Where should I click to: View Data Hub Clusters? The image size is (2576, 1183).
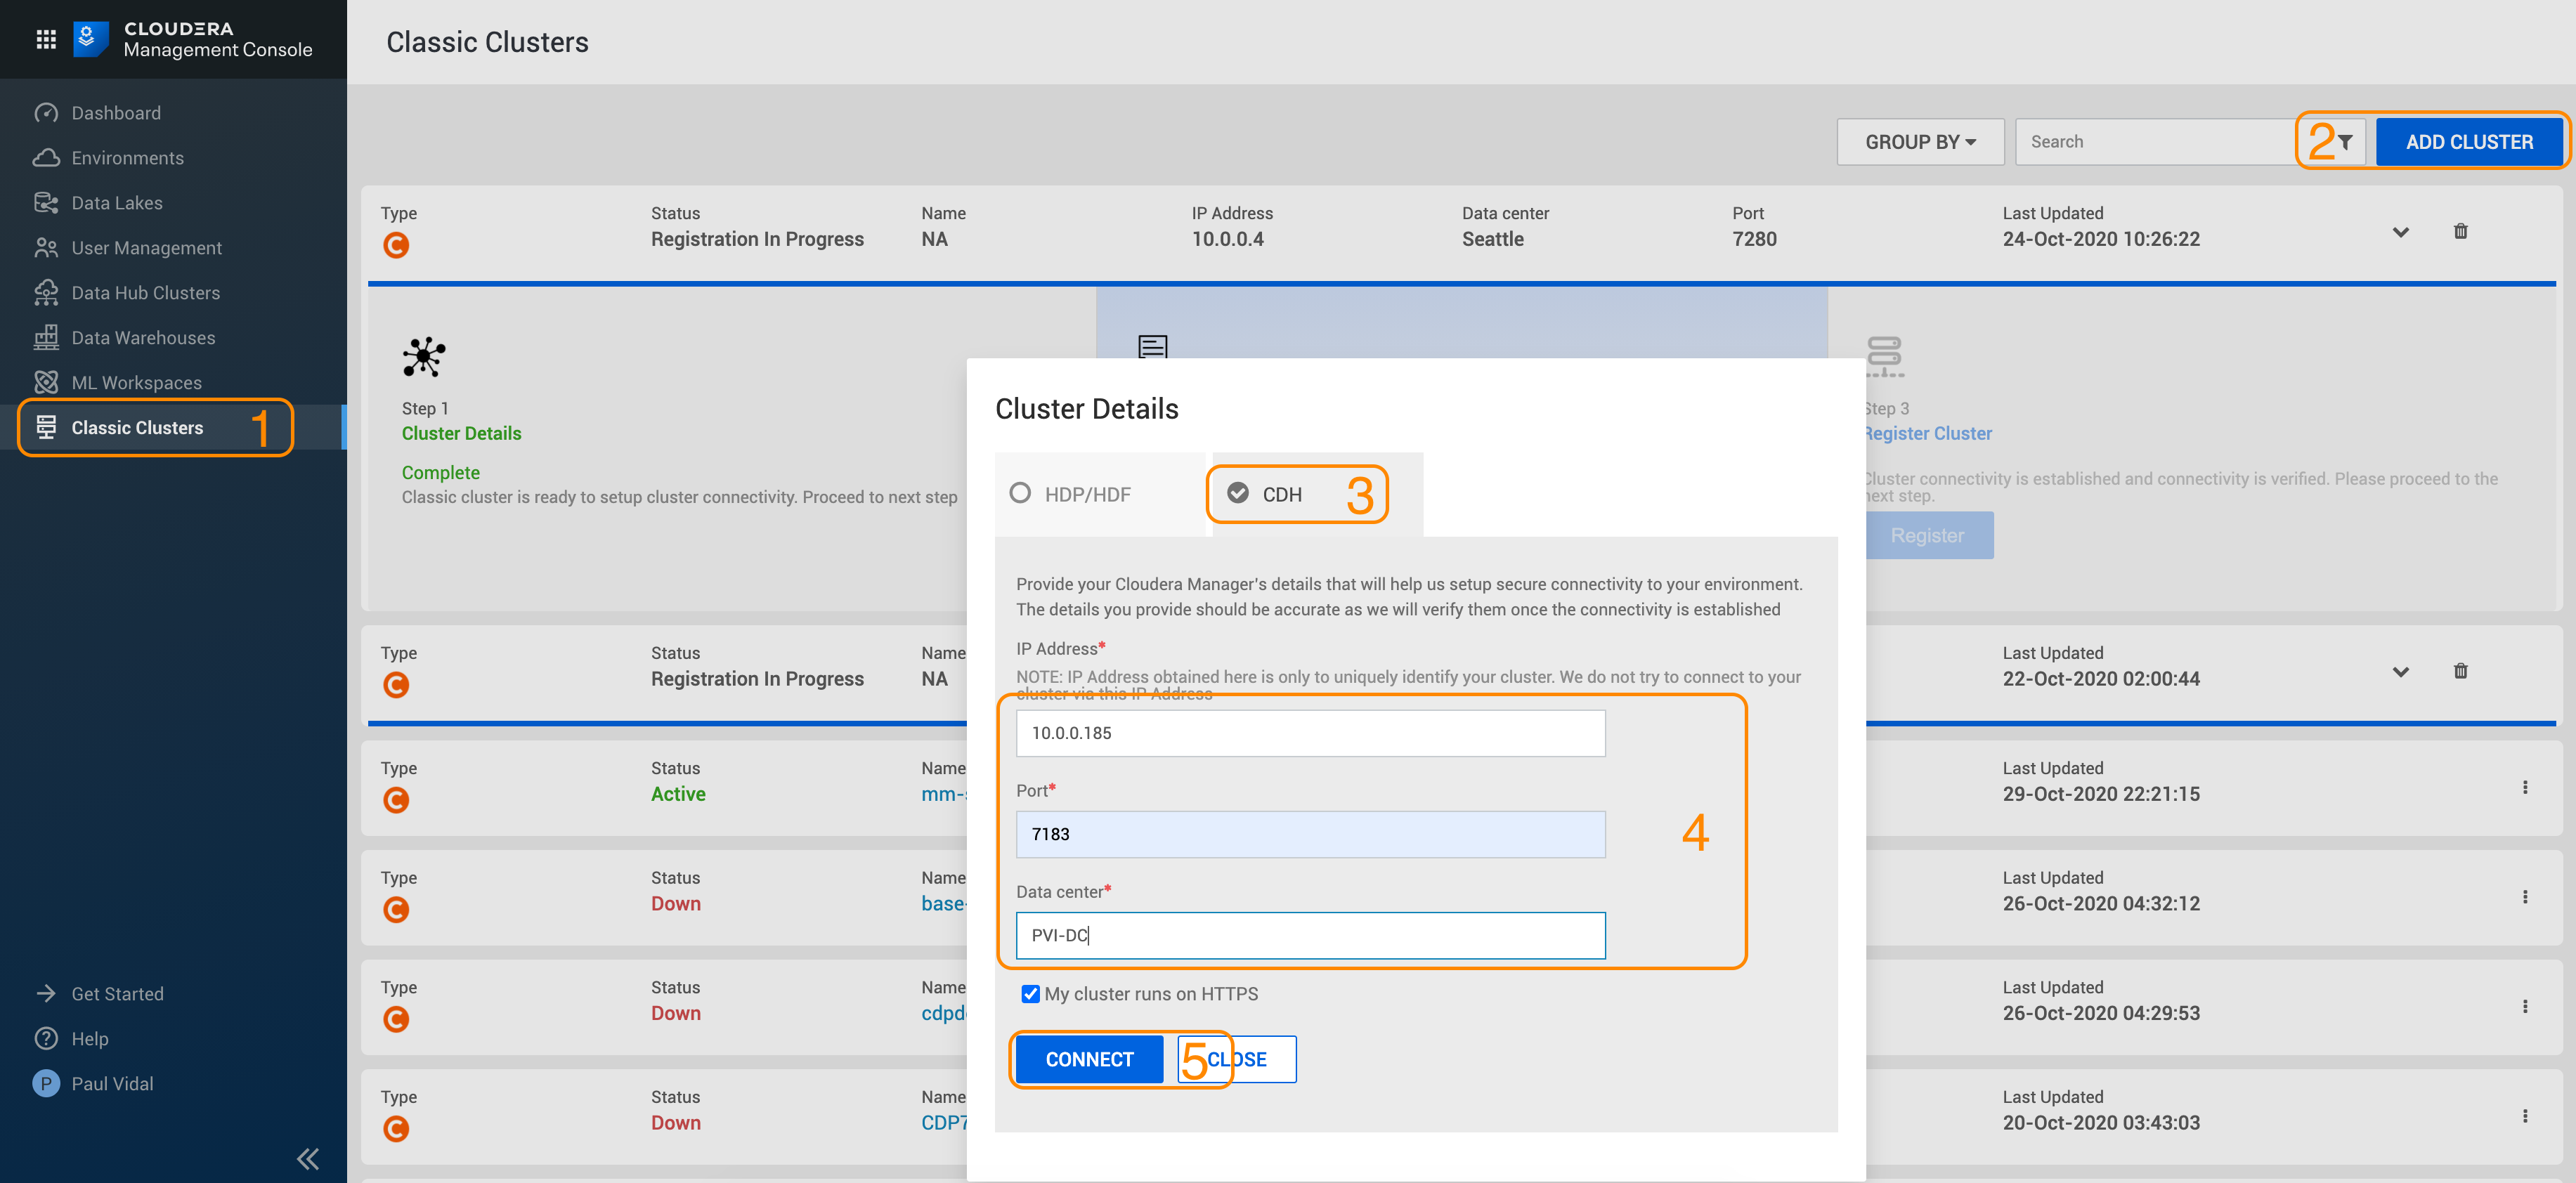146,292
